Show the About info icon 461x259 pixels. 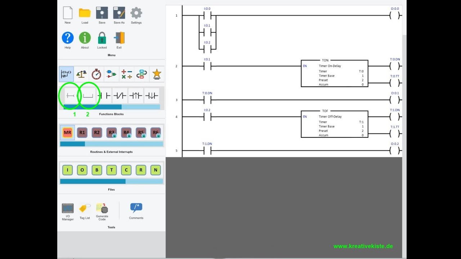(x=85, y=38)
